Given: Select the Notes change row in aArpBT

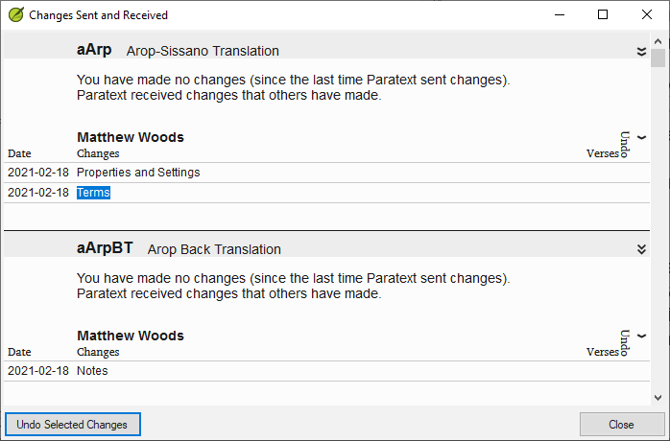Looking at the screenshot, I should (x=327, y=371).
